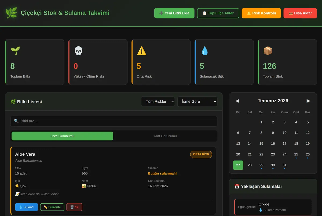
Task: Click the seedling icon on Toplam Bitki card
Action: point(15,51)
